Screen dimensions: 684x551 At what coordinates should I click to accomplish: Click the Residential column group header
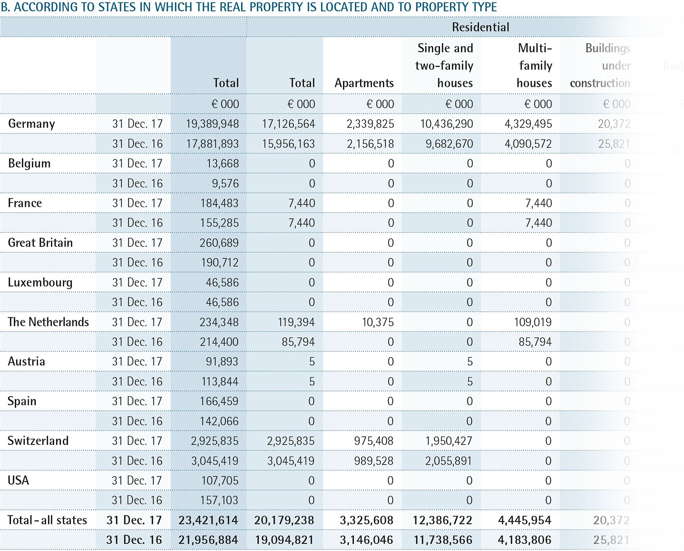[481, 27]
